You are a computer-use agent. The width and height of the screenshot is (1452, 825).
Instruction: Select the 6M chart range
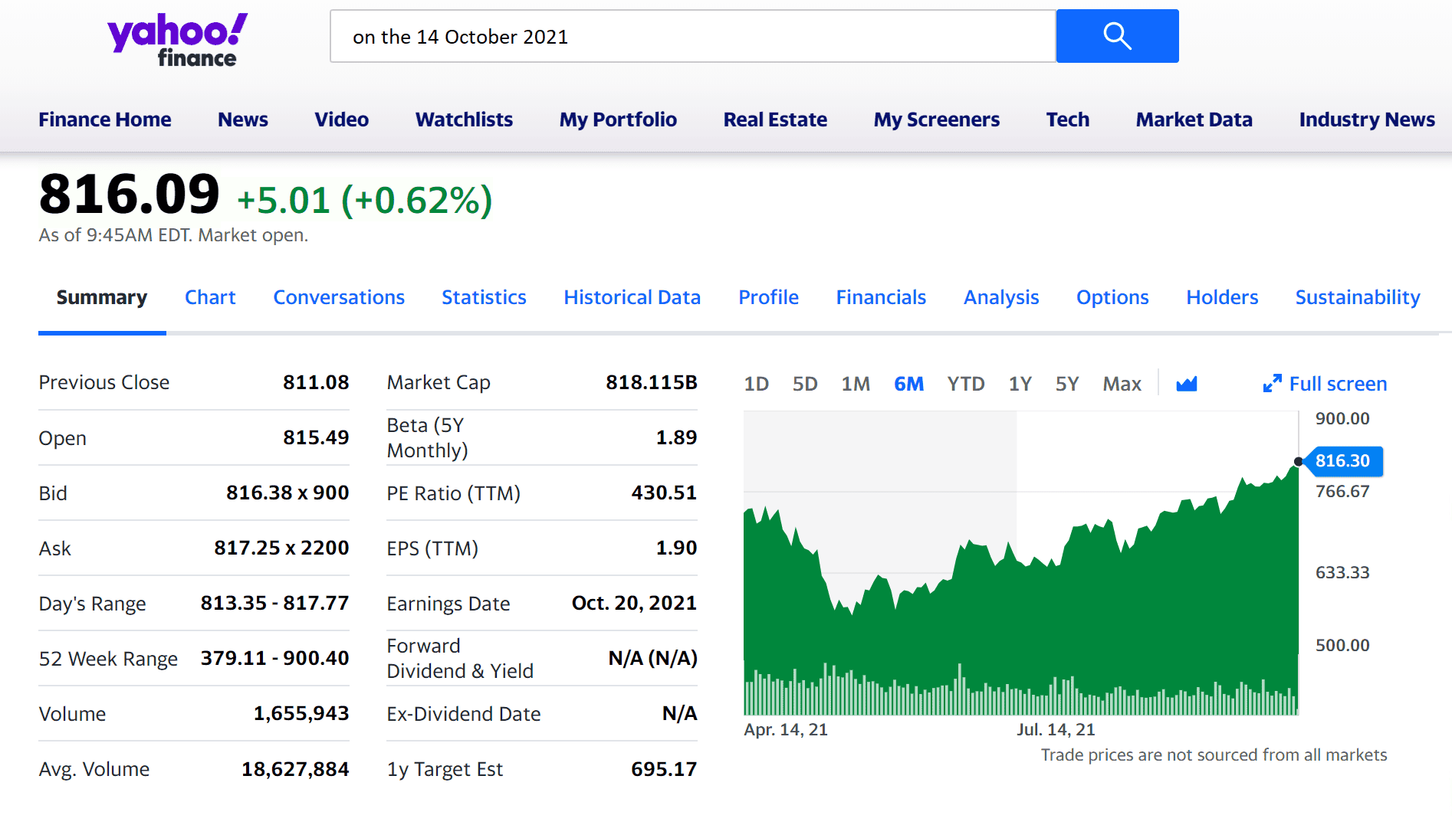coord(908,384)
